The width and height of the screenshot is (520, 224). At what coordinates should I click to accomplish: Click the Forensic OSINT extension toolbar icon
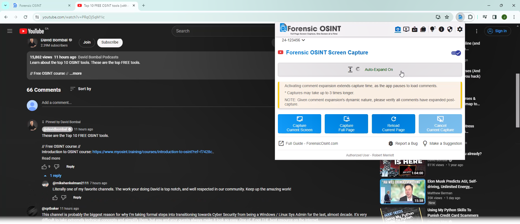click(460, 17)
